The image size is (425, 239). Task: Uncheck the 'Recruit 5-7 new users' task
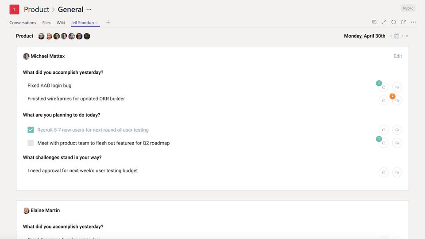tap(31, 130)
